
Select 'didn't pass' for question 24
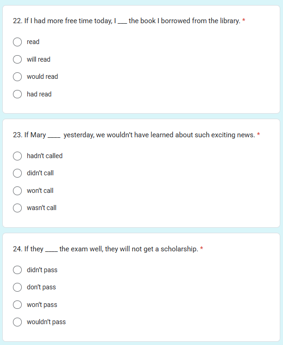coord(17,270)
